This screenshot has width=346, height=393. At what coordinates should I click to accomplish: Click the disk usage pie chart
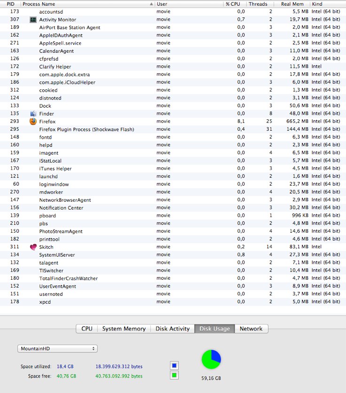[211, 360]
